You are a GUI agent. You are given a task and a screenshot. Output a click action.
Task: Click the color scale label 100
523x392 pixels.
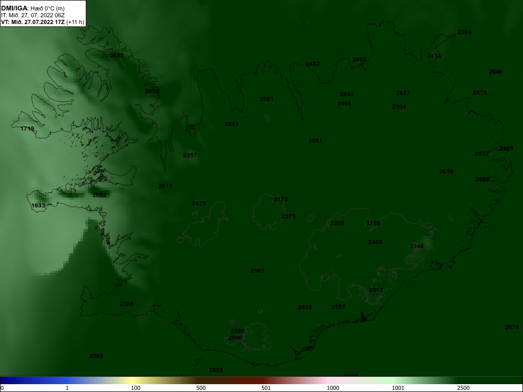[x=136, y=388]
